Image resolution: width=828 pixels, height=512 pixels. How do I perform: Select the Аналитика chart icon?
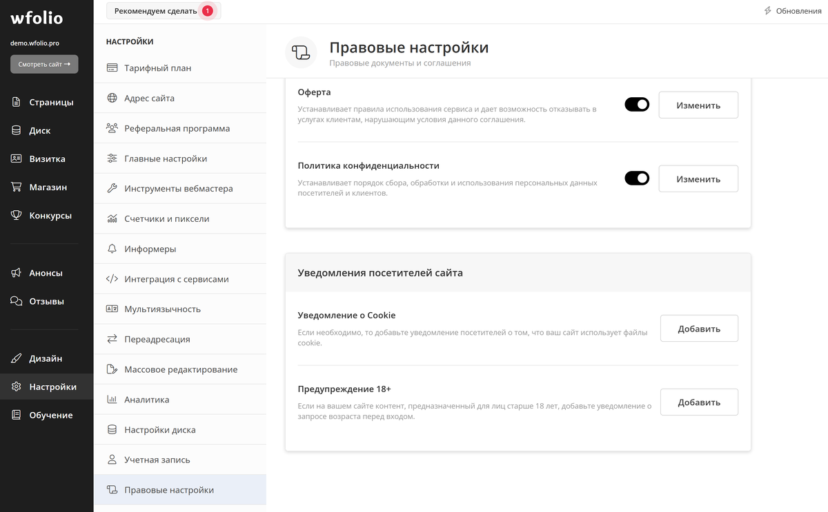pyautogui.click(x=111, y=399)
